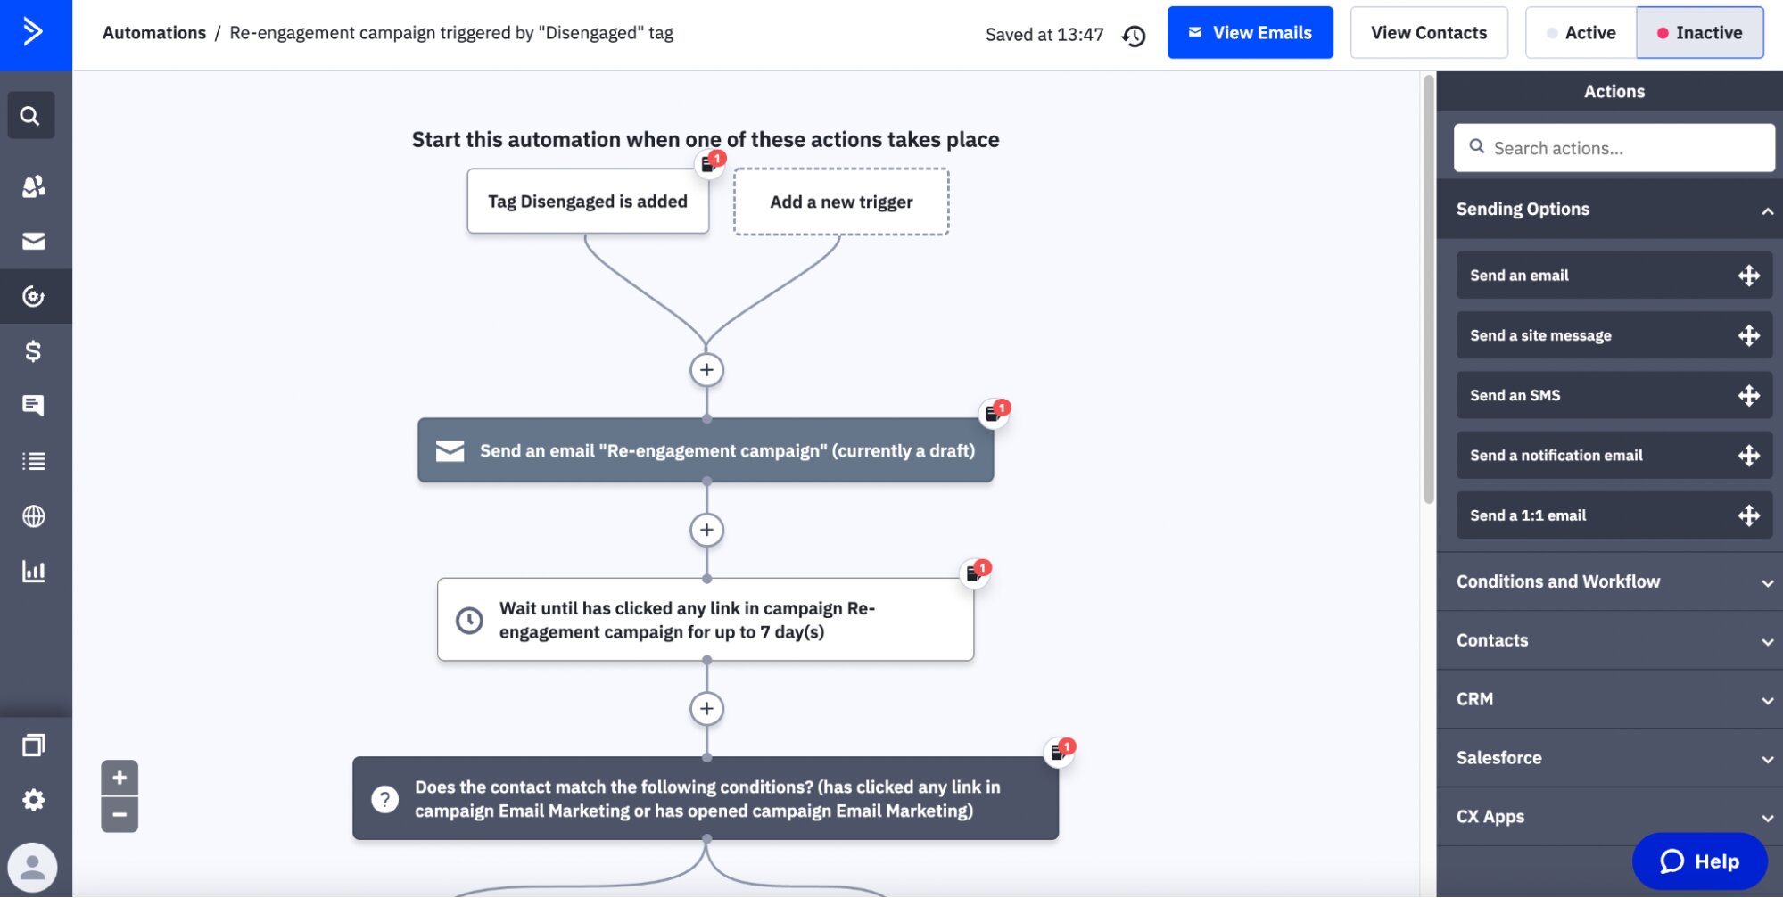Open Conversations chat icon in sidebar
Viewport: 1783px width, 898px height.
coord(32,406)
